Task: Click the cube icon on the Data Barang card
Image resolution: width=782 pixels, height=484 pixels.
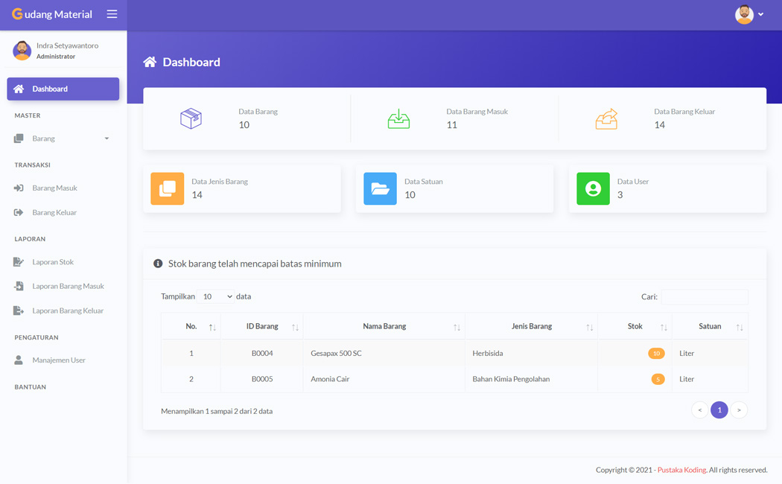Action: (191, 118)
